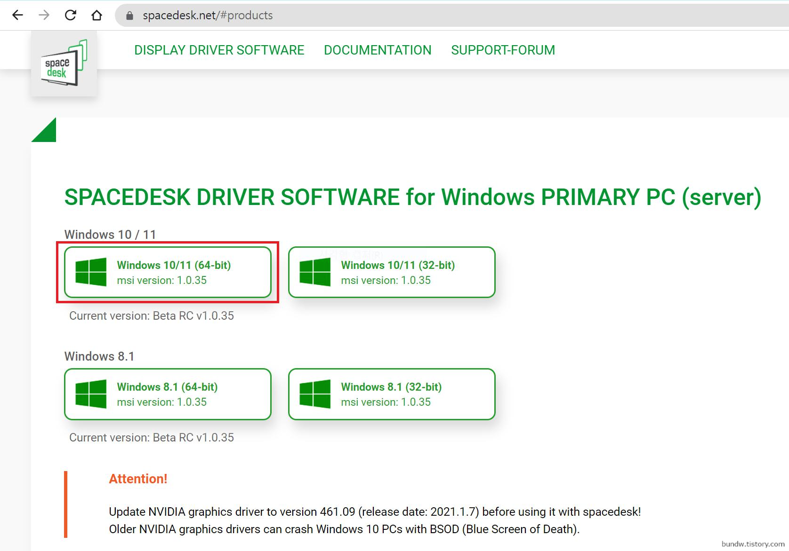Download Windows 10/11 32-bit driver
Screen dimensions: 789x551
click(x=392, y=272)
